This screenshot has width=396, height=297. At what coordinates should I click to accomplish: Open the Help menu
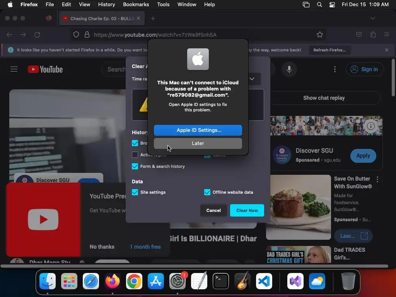click(209, 4)
